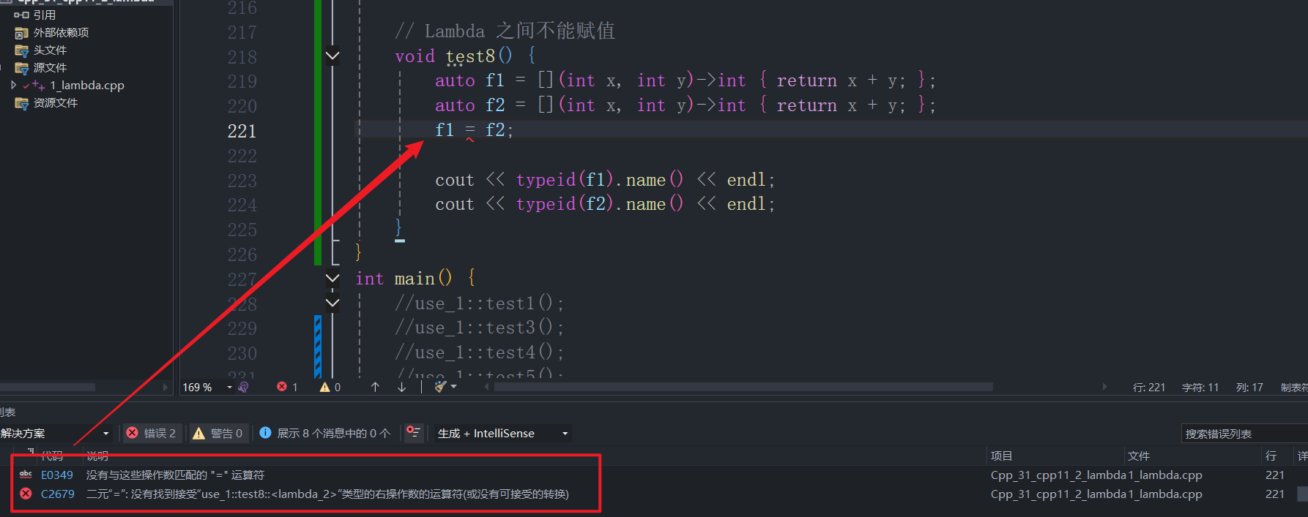Open the code cleanup options dropdown arrow
Screen dimensions: 1308x517
point(454,387)
